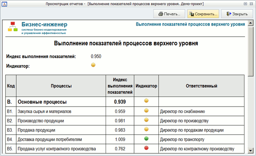Click the report heading in page header

190,24
